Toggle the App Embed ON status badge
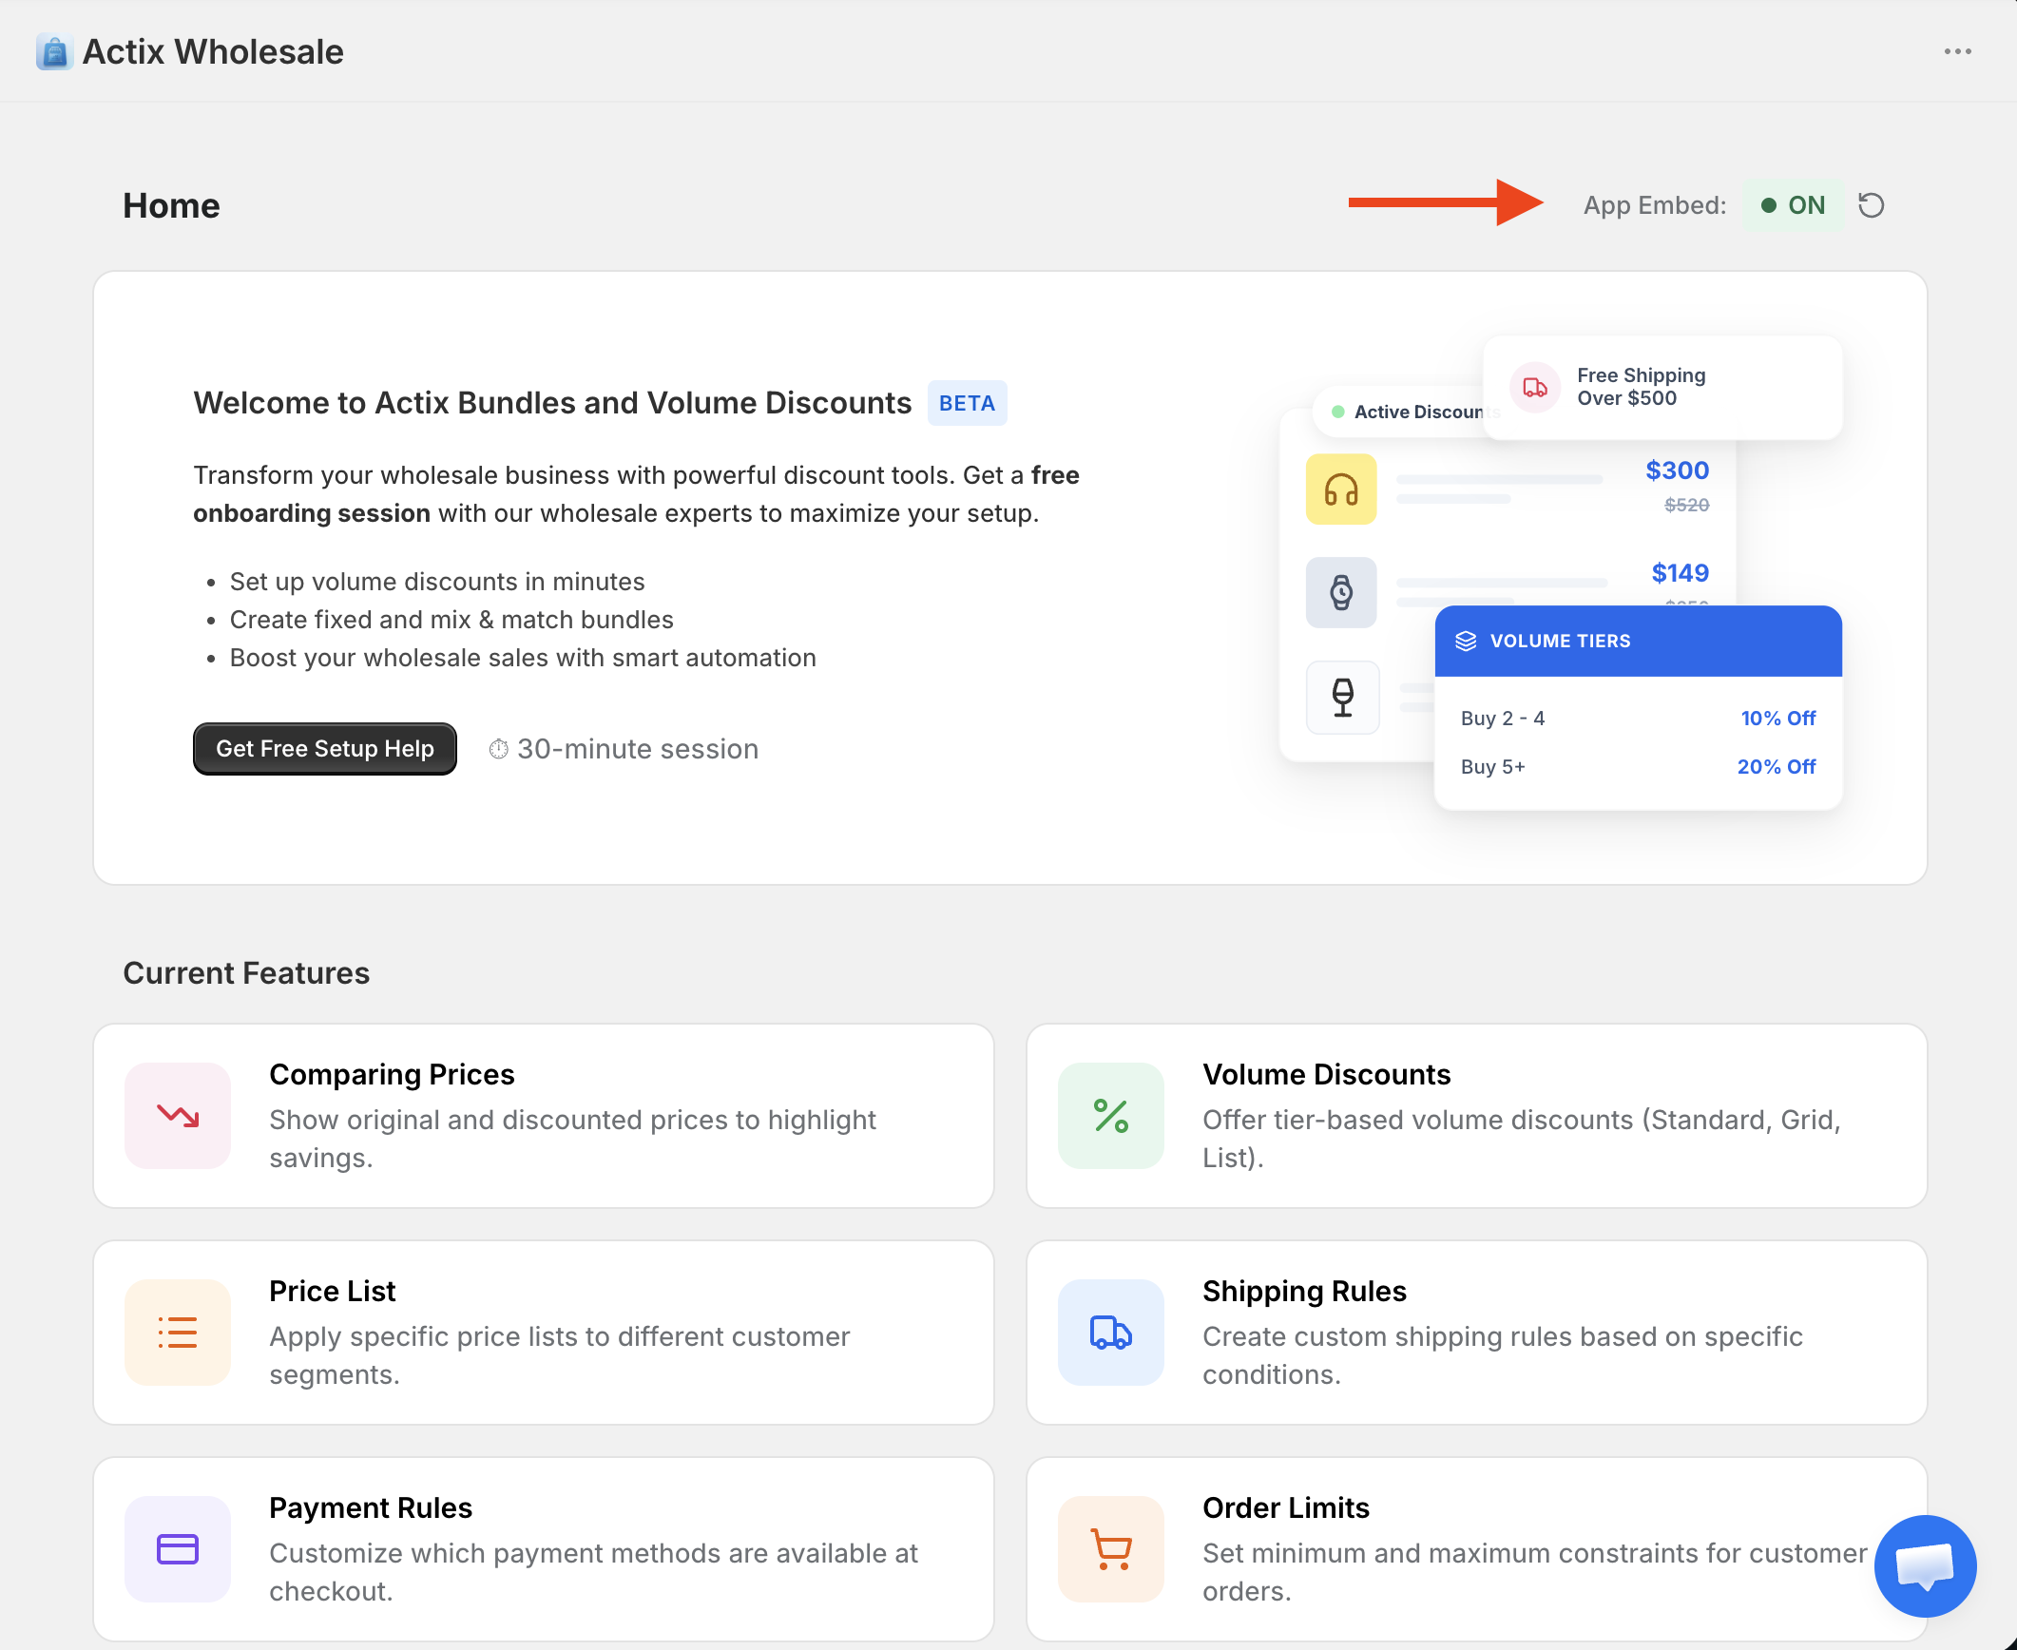Screen dimensions: 2017x1650 (x=1793, y=205)
